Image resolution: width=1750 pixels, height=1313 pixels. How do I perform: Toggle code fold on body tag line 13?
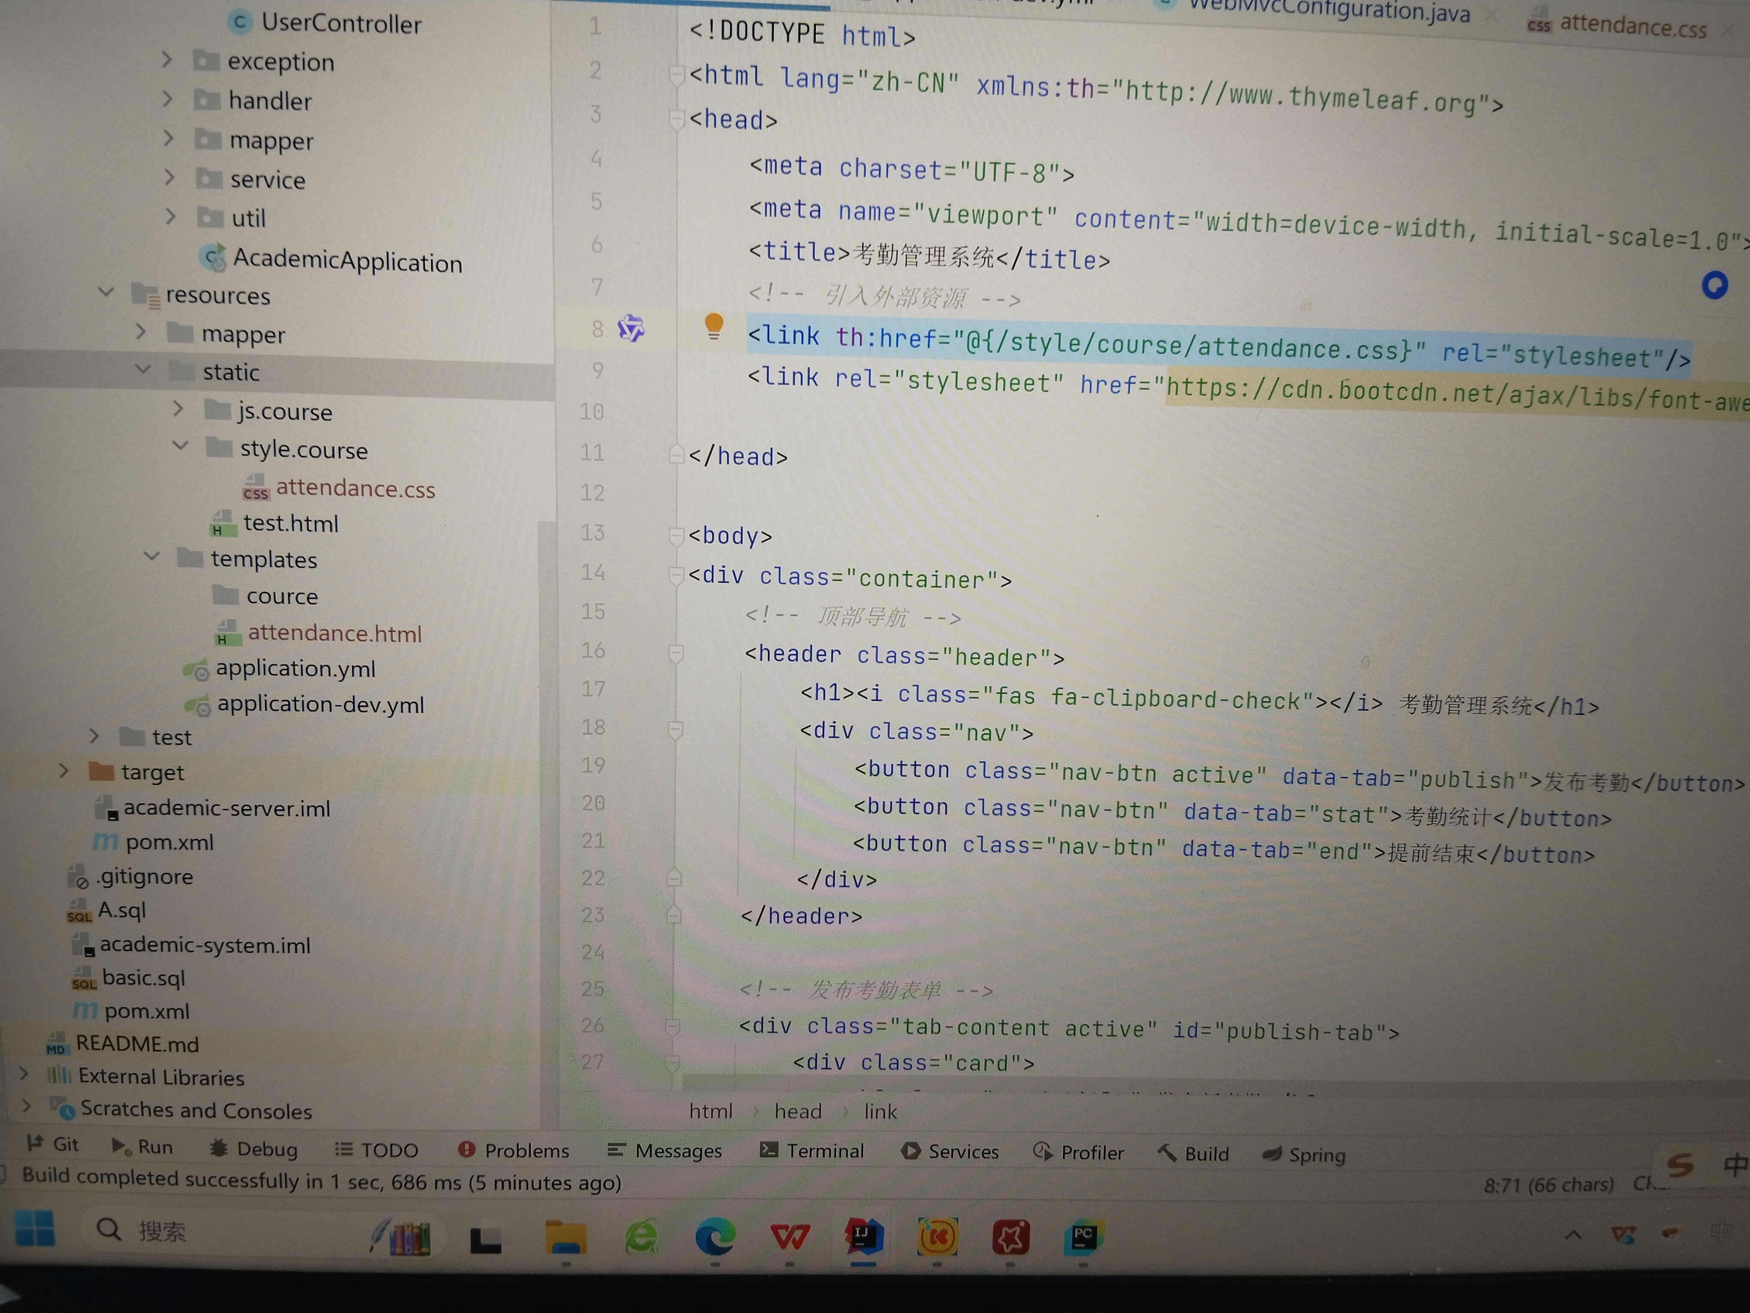tap(676, 536)
